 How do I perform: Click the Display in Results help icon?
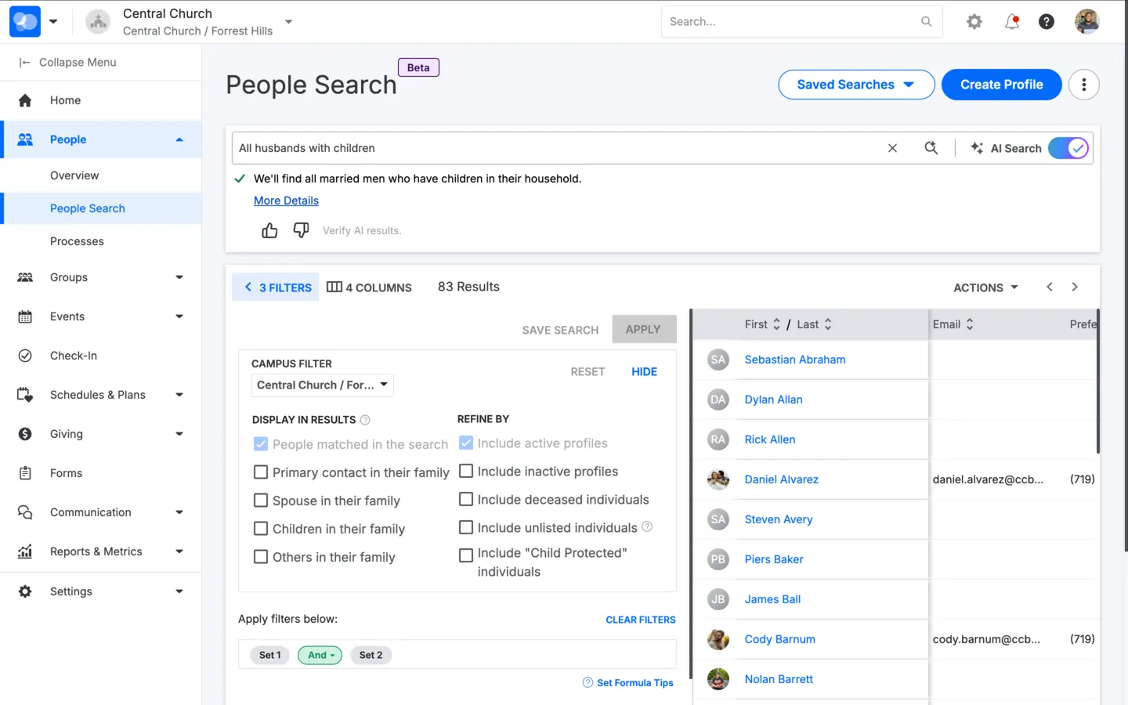click(365, 420)
